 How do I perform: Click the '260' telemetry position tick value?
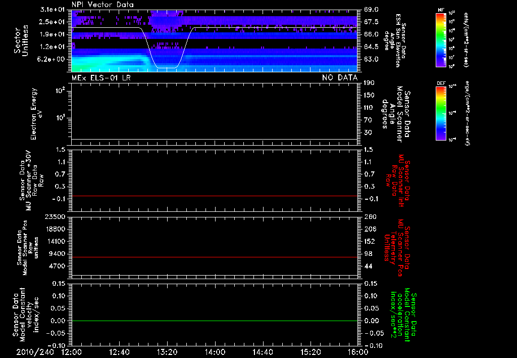[x=370, y=216]
